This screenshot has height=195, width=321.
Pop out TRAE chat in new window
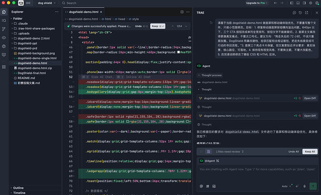click(307, 13)
